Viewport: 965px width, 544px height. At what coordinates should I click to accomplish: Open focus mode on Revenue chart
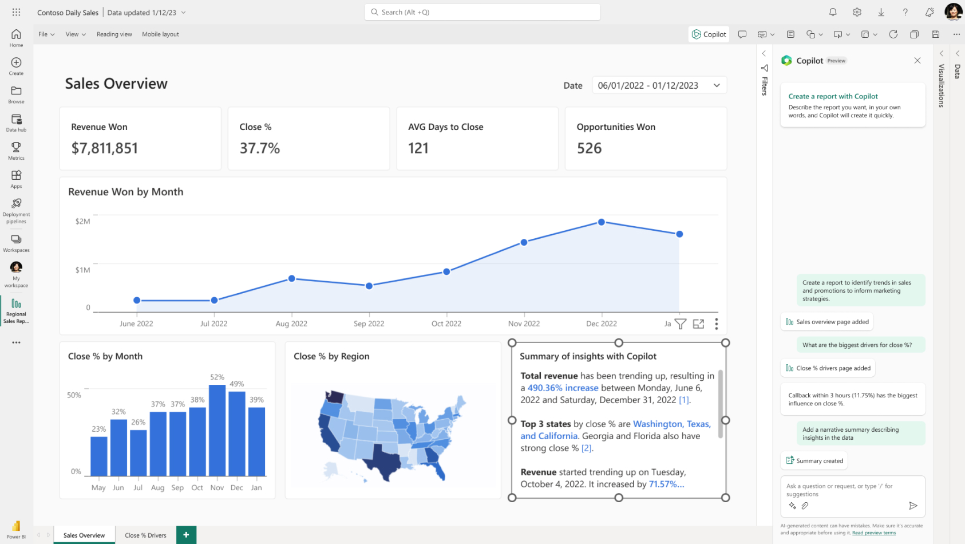pos(698,324)
